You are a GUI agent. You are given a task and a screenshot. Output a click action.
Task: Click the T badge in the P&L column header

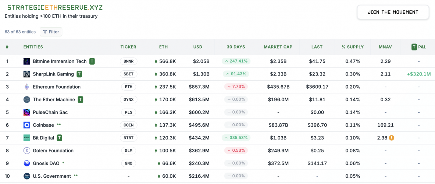point(414,47)
